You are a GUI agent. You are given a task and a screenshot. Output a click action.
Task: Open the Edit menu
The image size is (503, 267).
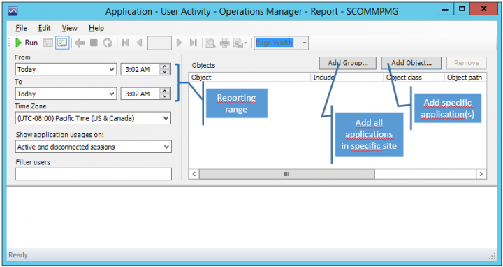point(44,28)
